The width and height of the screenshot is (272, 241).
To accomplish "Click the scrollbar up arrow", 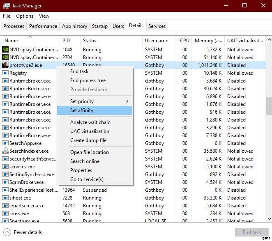I will click(269, 40).
